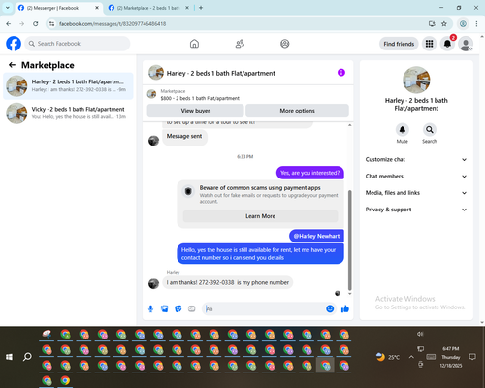Open Windows notification center
Viewport: 485px width, 388px height.
pyautogui.click(x=472, y=357)
